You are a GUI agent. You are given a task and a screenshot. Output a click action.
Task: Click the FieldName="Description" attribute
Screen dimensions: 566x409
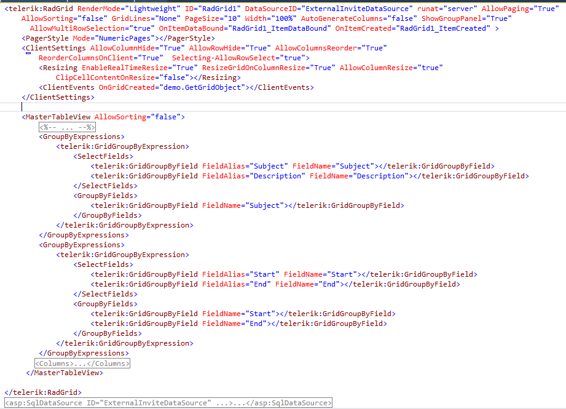[x=359, y=176]
